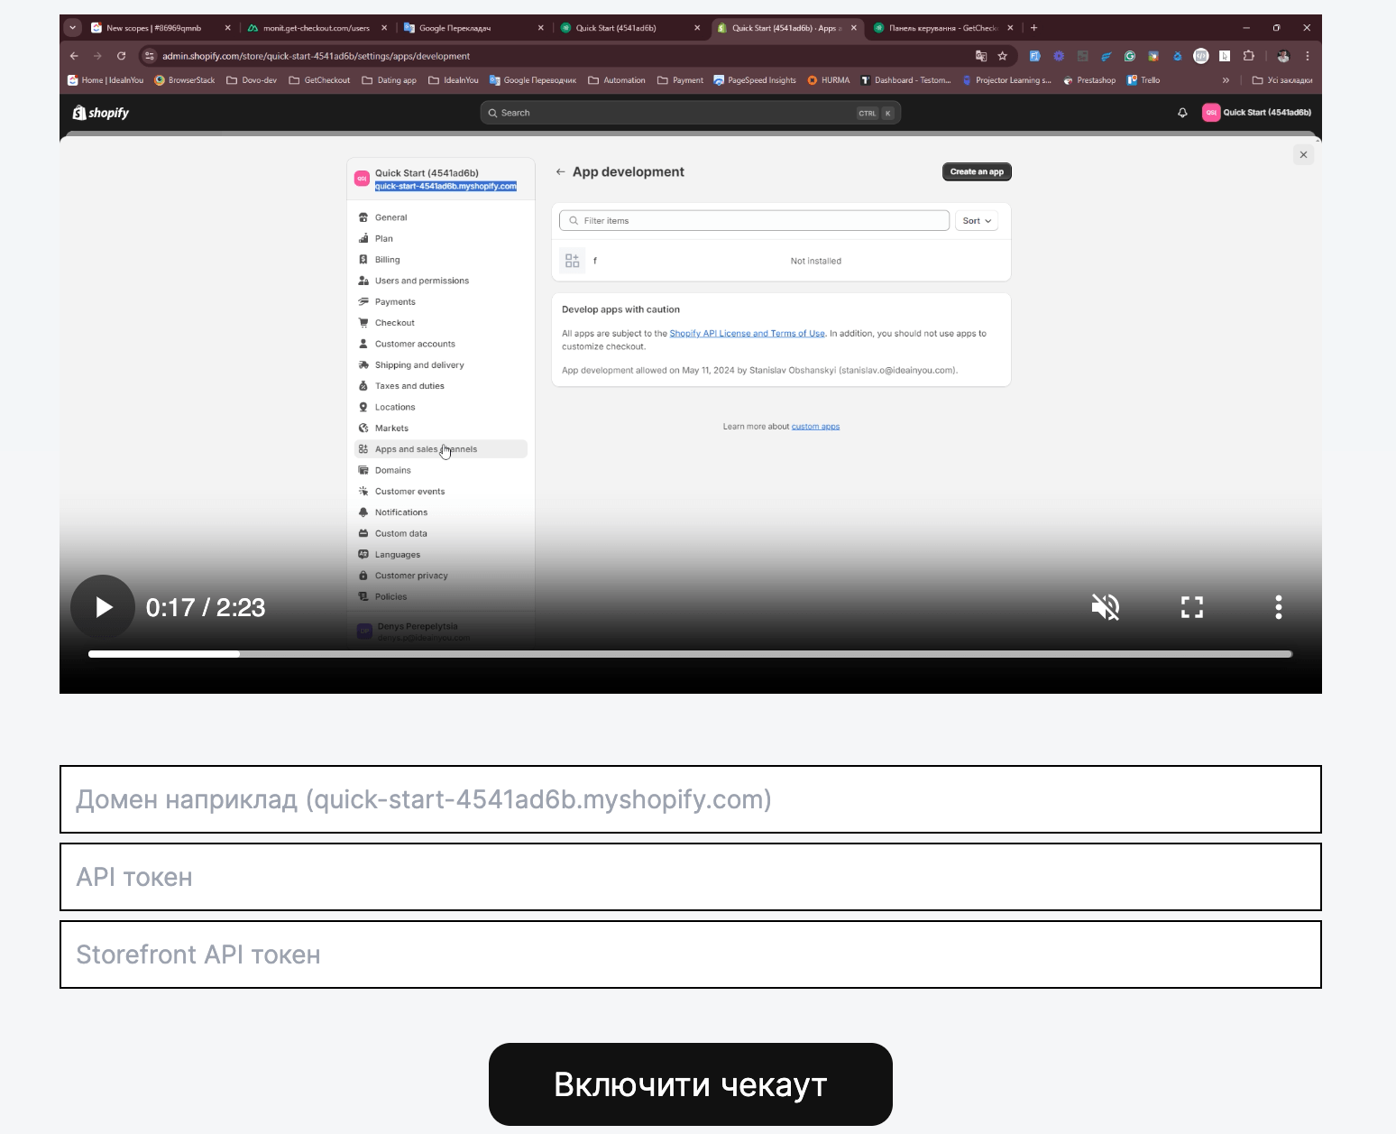Unmute the video sound
Viewport: 1396px width, 1134px height.
tap(1106, 607)
